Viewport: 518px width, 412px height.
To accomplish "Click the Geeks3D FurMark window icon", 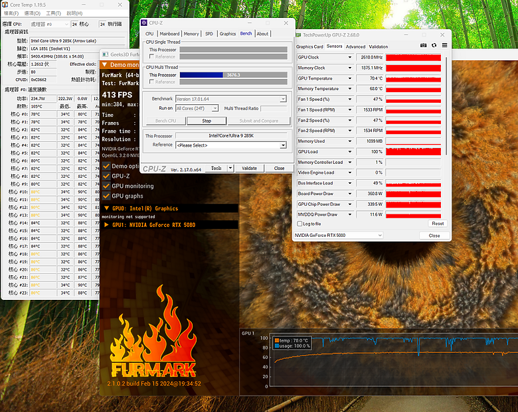I will (x=106, y=54).
